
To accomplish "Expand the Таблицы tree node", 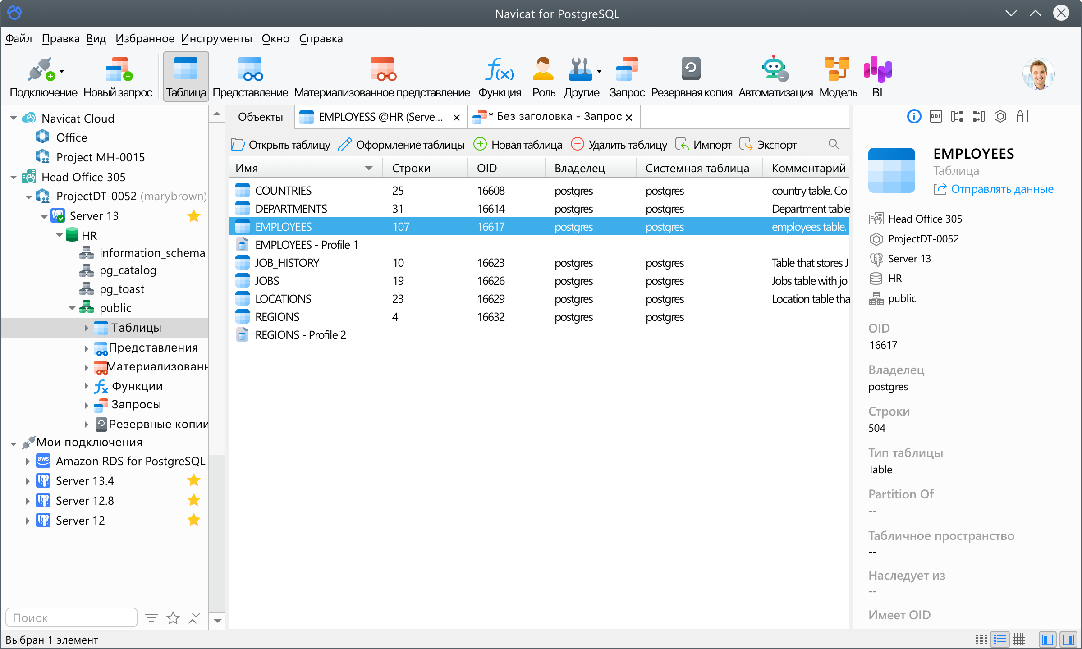I will pos(86,328).
